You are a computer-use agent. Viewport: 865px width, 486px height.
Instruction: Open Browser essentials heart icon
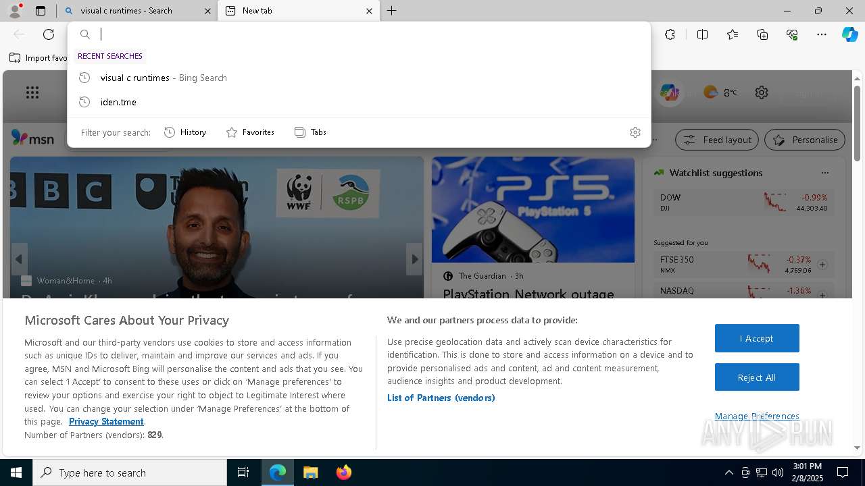792,34
